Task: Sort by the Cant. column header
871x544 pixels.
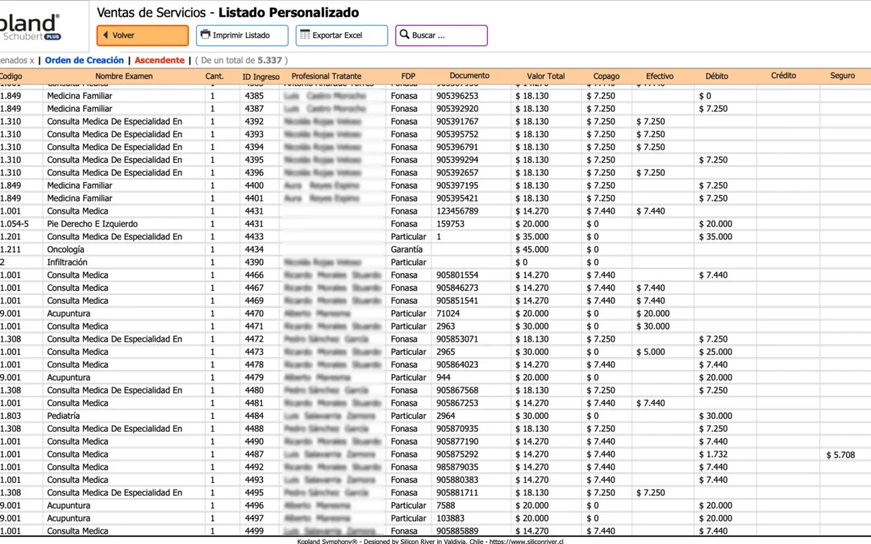Action: tap(215, 76)
